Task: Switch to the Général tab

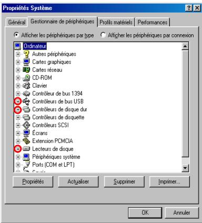Action: (x=17, y=22)
